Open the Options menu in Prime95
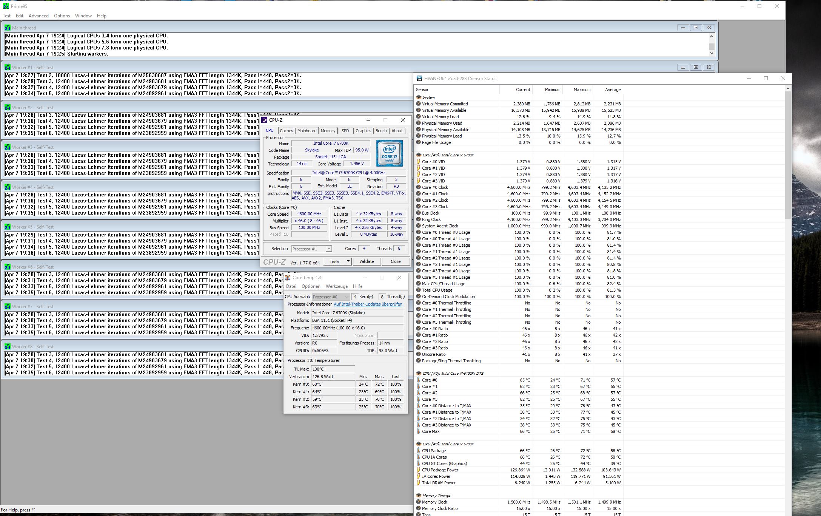Screen dimensions: 821x516 click(62, 16)
